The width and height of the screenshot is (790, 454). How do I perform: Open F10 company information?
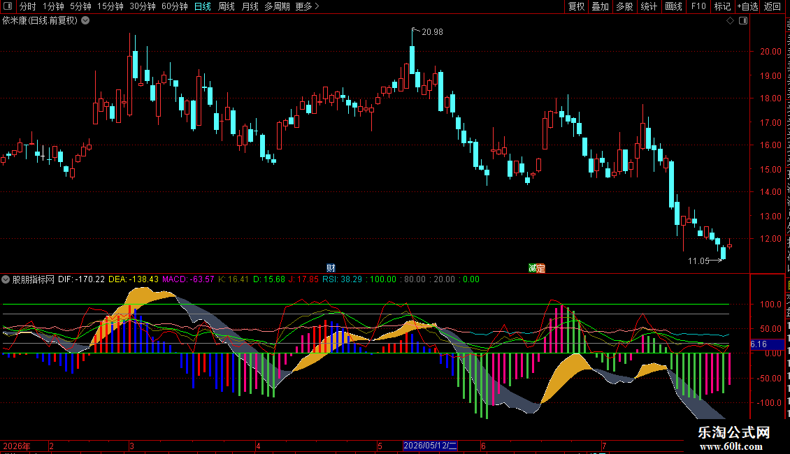[698, 6]
